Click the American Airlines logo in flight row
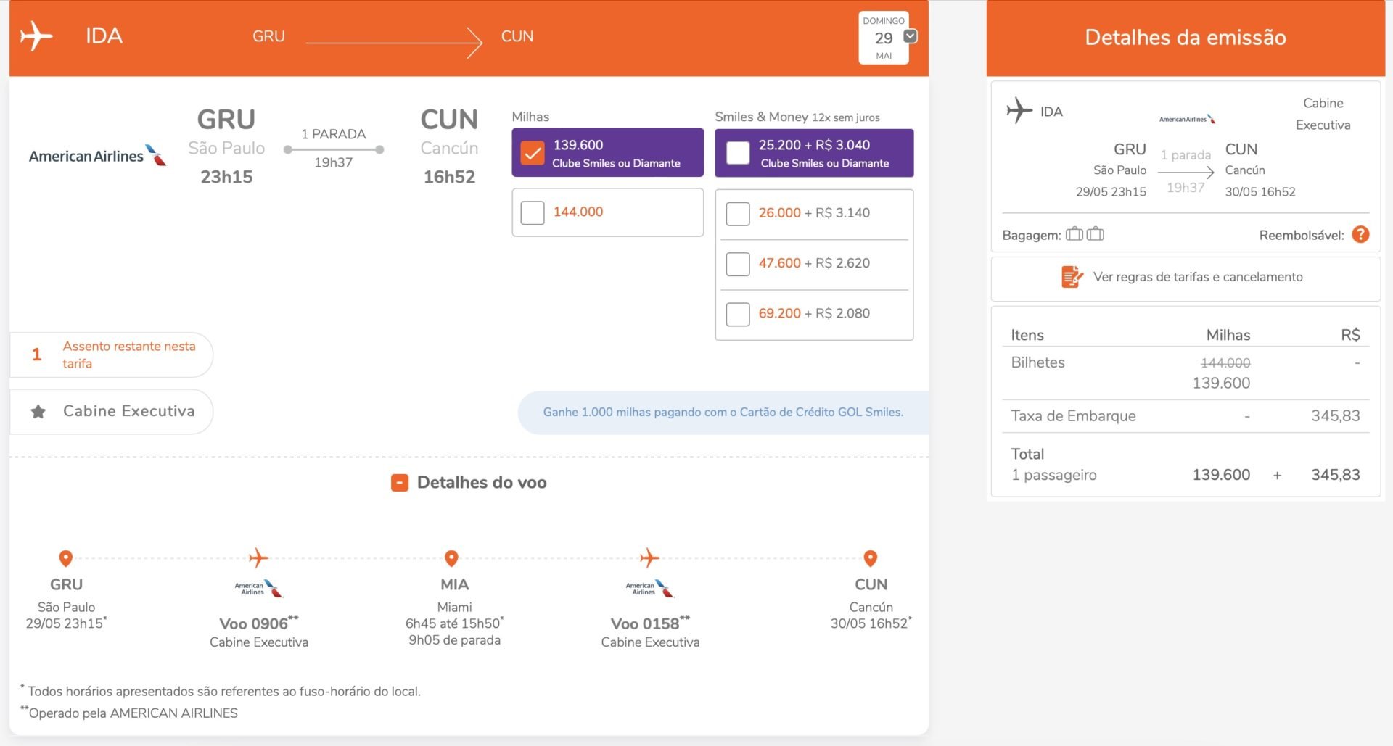The image size is (1393, 746). [x=98, y=155]
